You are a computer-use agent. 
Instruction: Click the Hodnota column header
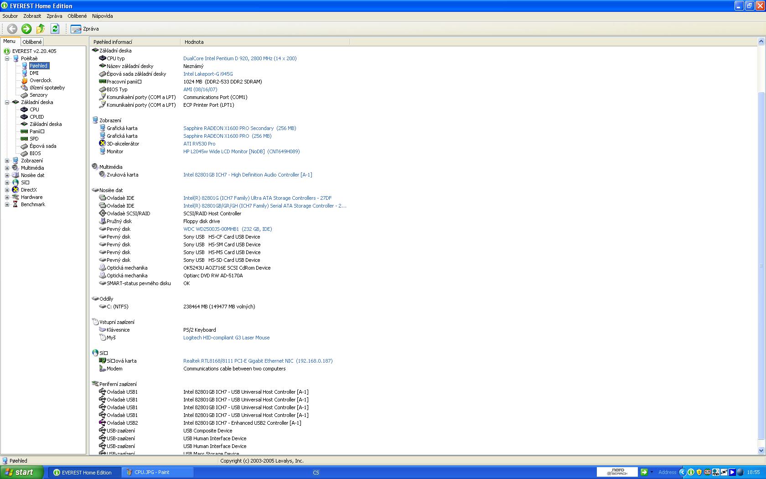265,42
